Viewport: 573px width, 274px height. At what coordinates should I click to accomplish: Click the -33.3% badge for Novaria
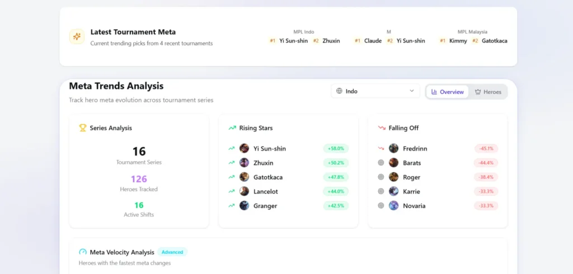coord(486,205)
